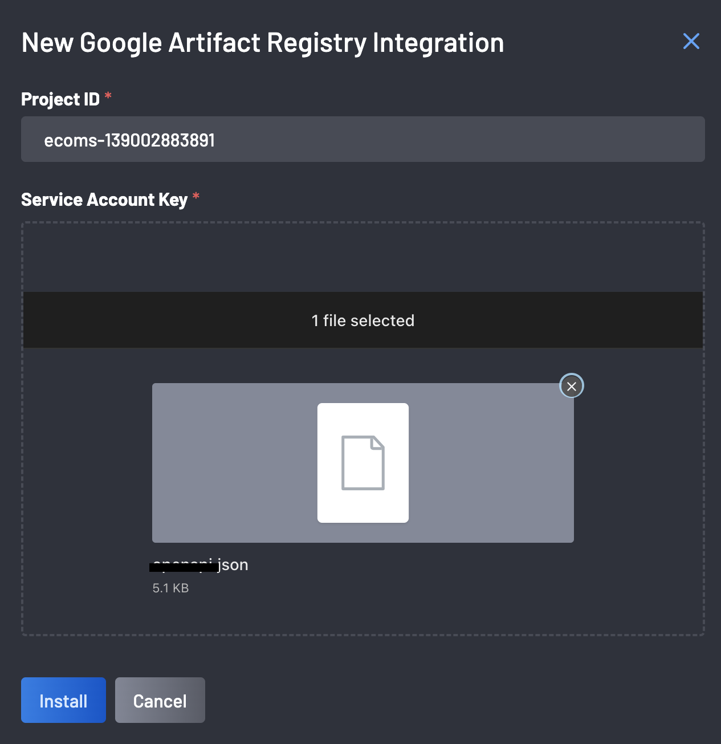
Task: Click empty drop zone area above file banner
Action: click(x=362, y=258)
